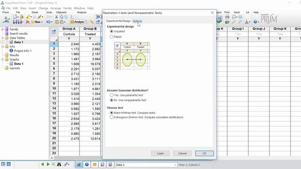
Task: Switch to the Experimental Design tab
Action: click(119, 21)
